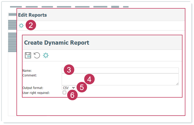The image size is (194, 125).
Task: Click the red callout marker numbered 5
Action: pyautogui.click(x=82, y=87)
